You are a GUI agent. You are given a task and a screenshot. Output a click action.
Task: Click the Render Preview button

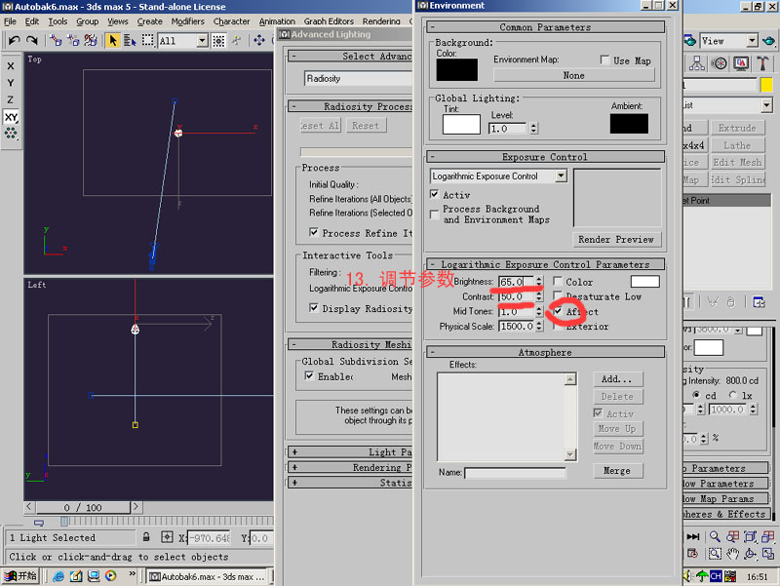[616, 239]
